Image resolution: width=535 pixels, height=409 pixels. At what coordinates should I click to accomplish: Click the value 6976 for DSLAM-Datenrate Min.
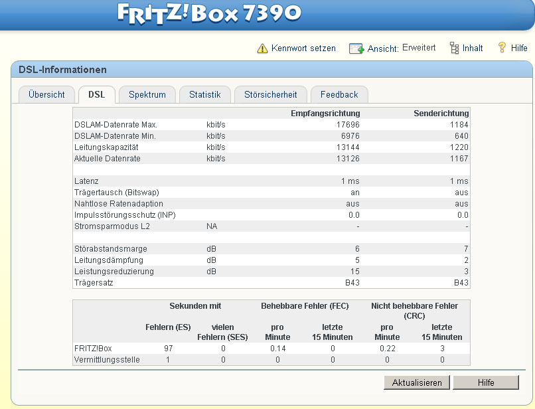click(350, 136)
